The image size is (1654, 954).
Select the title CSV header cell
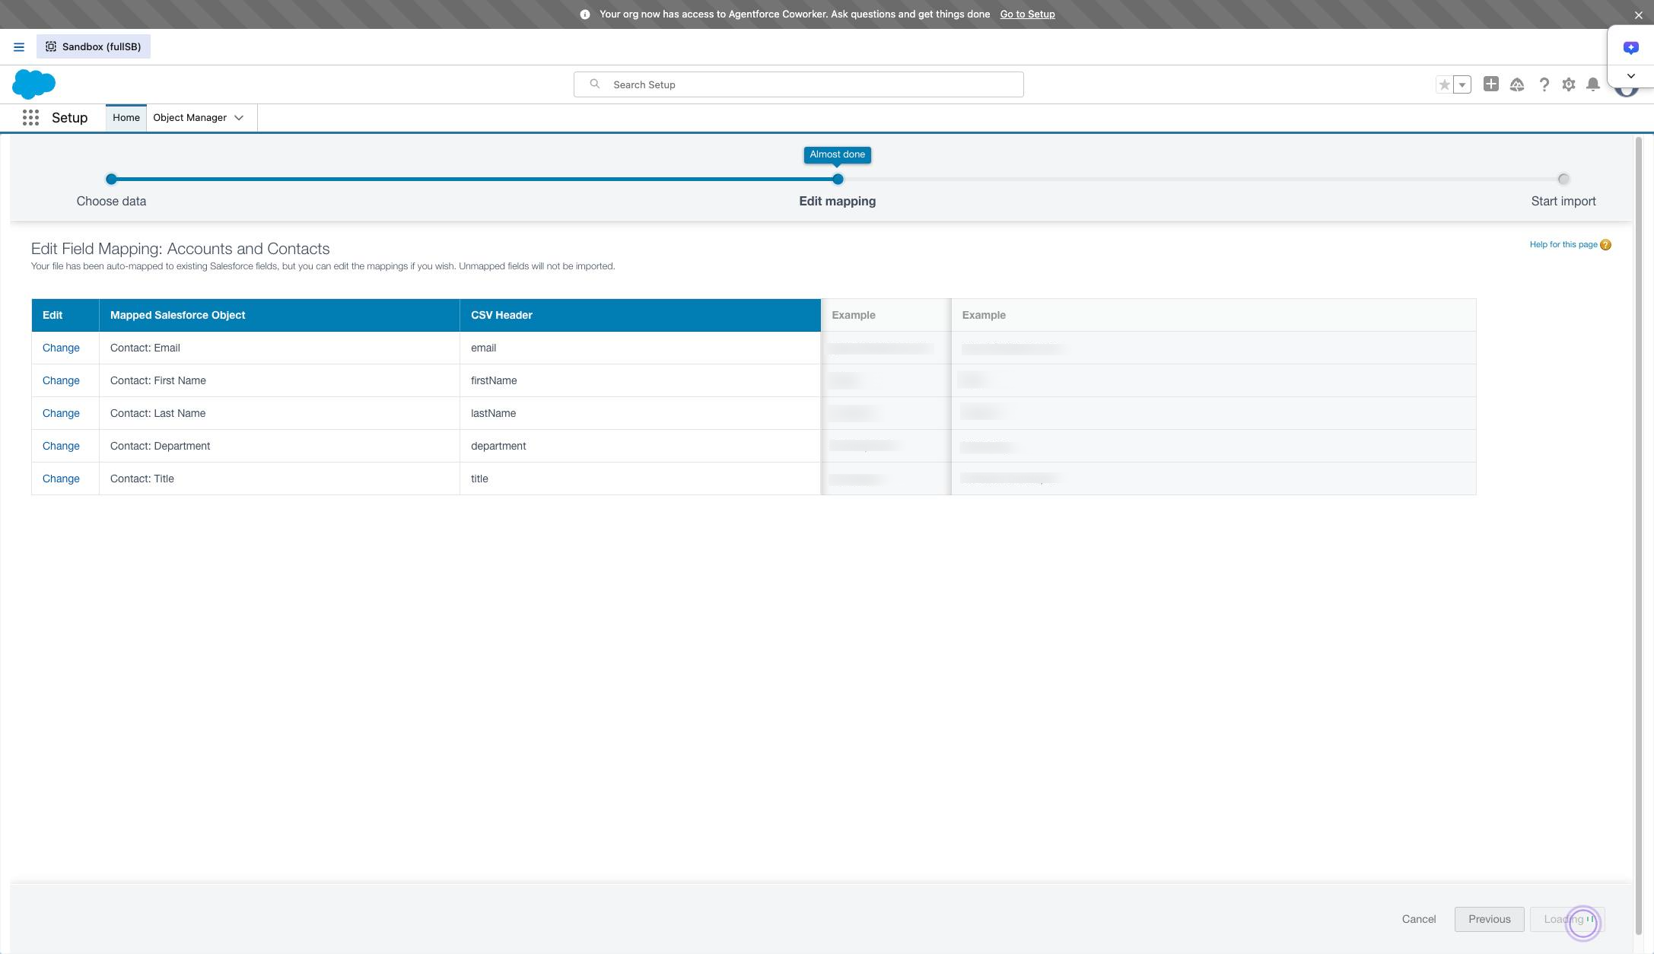(x=640, y=479)
